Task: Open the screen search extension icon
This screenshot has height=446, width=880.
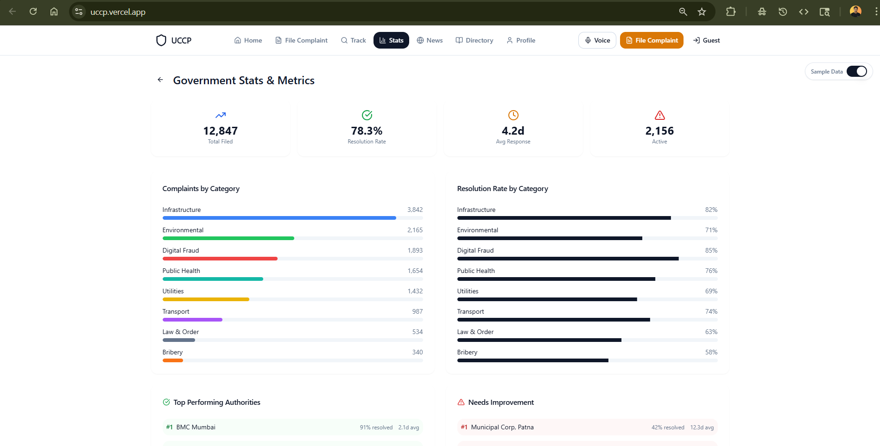Action: (x=824, y=12)
